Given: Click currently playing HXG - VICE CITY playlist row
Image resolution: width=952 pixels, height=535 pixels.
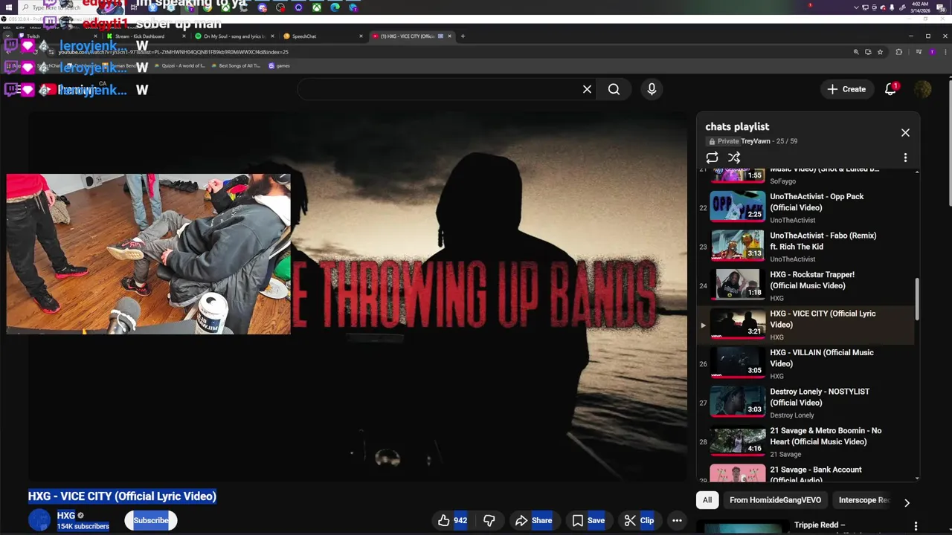Looking at the screenshot, I should (x=806, y=325).
